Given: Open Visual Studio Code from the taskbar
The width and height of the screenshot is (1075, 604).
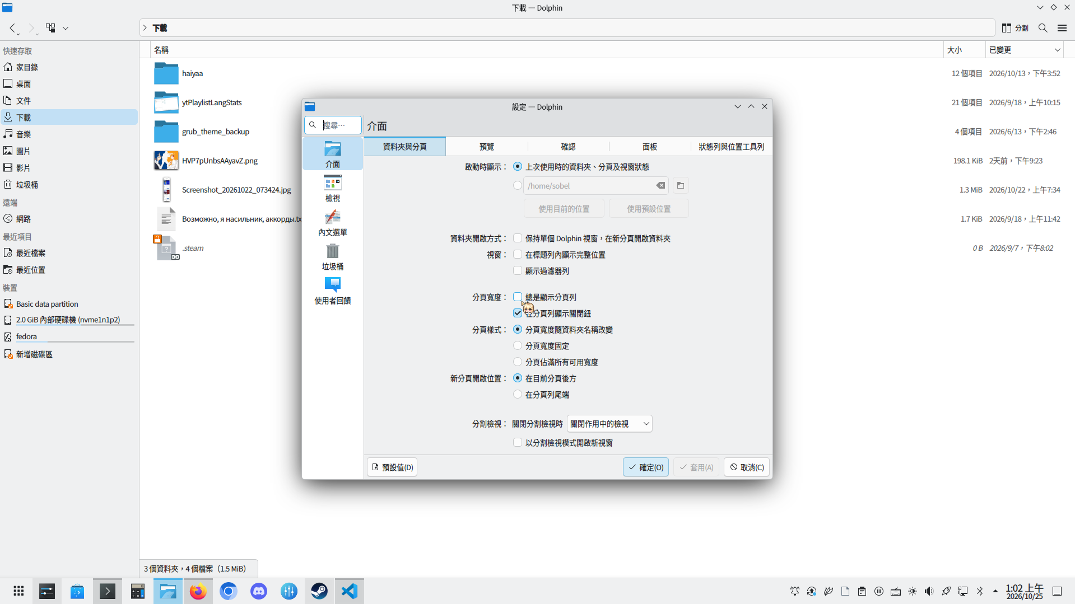Looking at the screenshot, I should (x=350, y=591).
